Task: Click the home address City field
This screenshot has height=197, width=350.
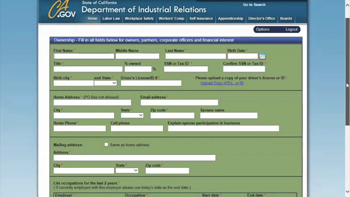Action: pos(84,115)
